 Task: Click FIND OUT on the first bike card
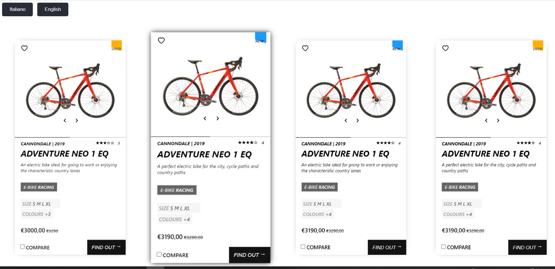coord(106,247)
